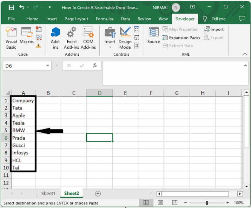Click the XML Import button
The height and width of the screenshot is (208, 251).
tap(214, 29)
